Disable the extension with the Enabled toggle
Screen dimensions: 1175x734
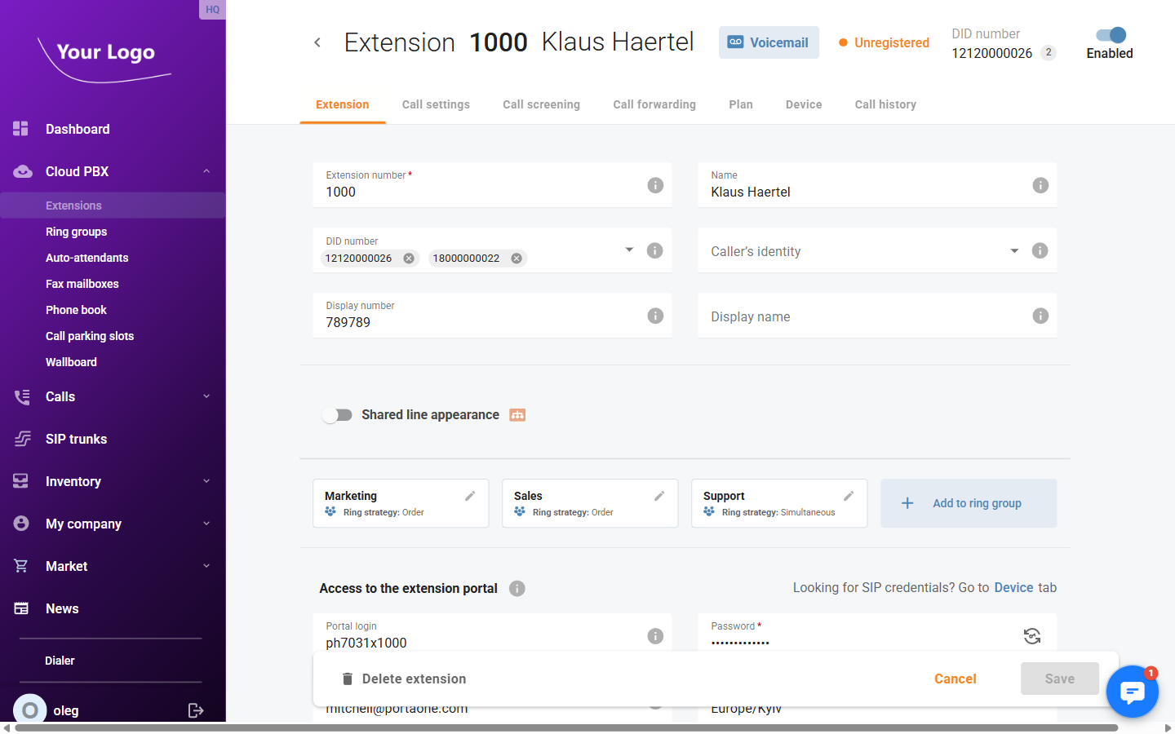click(1110, 35)
